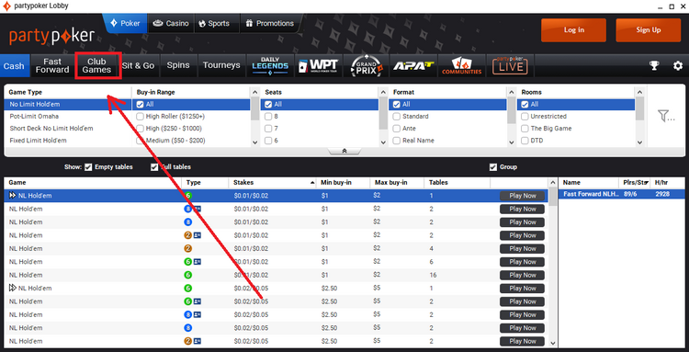Open the trophy leaderboard icon

pyautogui.click(x=654, y=66)
